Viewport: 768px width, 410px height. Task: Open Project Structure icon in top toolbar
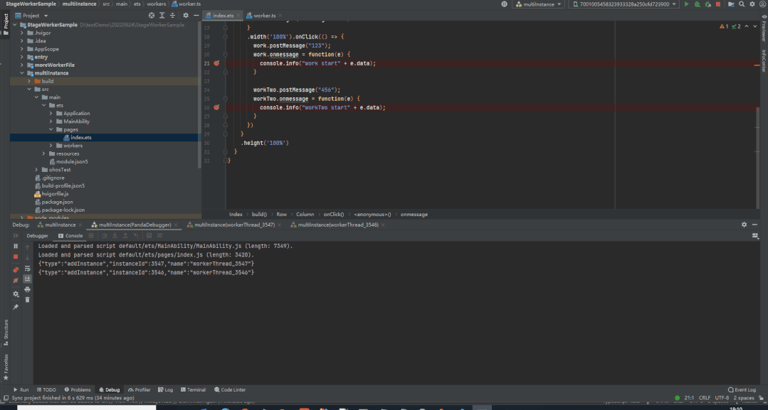point(731,4)
